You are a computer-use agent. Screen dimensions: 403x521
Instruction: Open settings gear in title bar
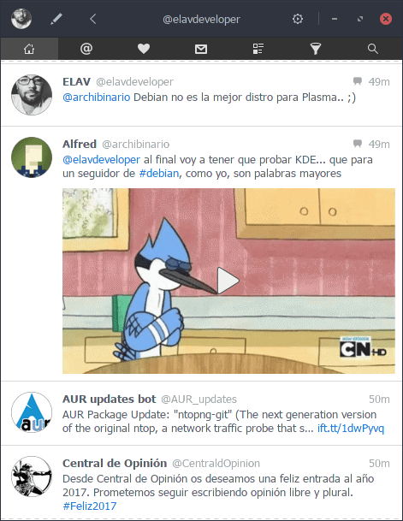(298, 19)
